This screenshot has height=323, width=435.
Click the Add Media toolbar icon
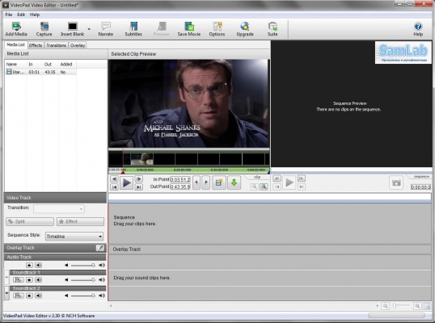click(x=16, y=29)
